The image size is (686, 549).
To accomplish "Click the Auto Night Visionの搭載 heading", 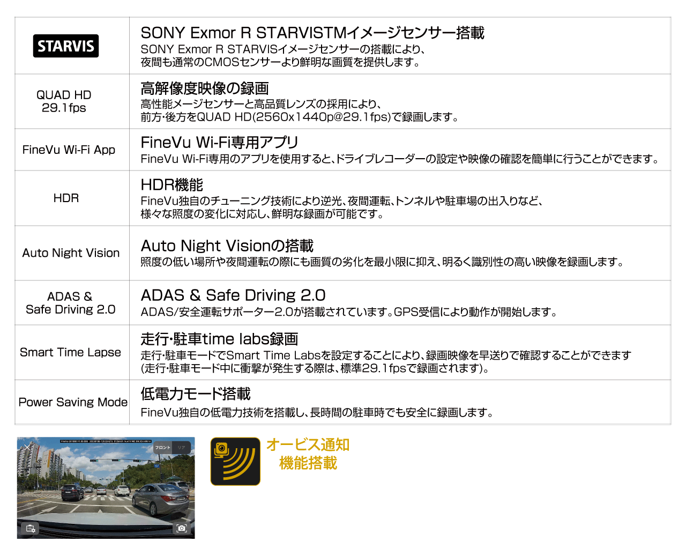I will (x=227, y=246).
